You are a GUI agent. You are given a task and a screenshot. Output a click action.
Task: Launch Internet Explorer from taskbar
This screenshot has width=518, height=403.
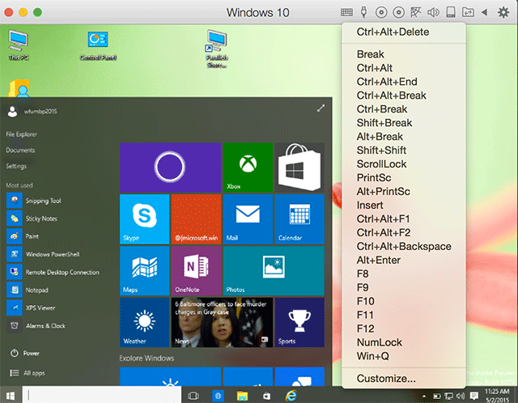(x=291, y=396)
